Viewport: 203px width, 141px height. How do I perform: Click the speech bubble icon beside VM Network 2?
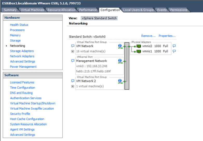click(x=73, y=81)
